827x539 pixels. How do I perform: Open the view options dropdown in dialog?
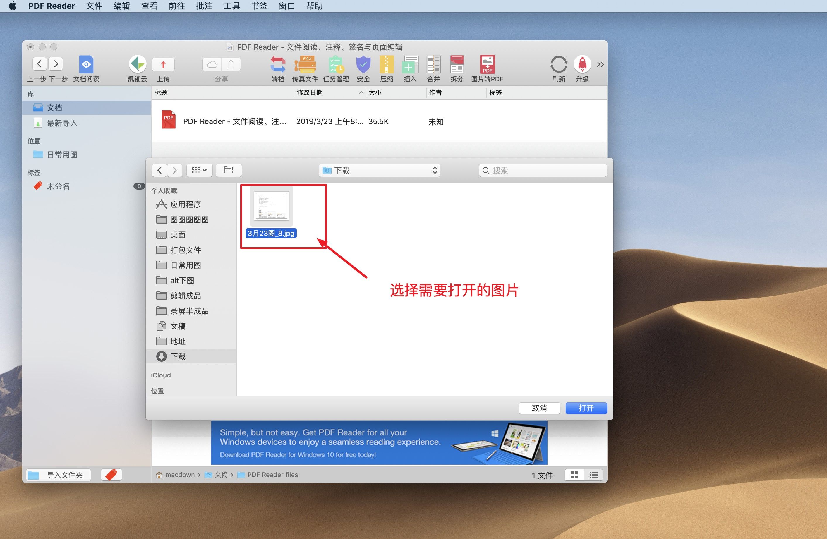click(x=199, y=170)
